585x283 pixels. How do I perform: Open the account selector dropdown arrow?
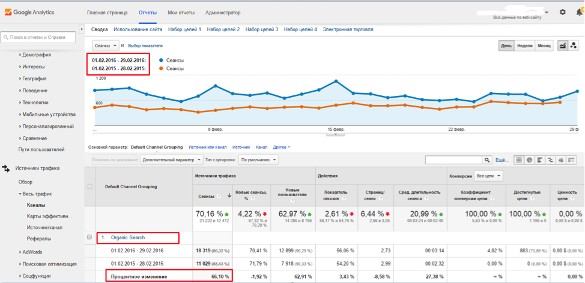tap(547, 12)
